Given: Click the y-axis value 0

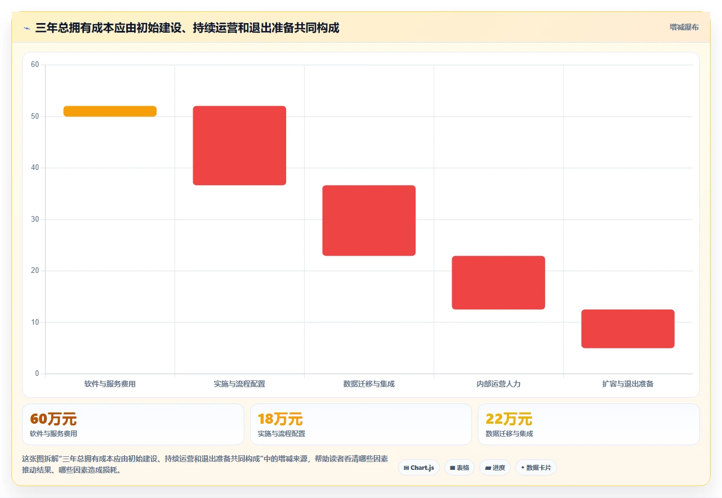Looking at the screenshot, I should pyautogui.click(x=37, y=374).
